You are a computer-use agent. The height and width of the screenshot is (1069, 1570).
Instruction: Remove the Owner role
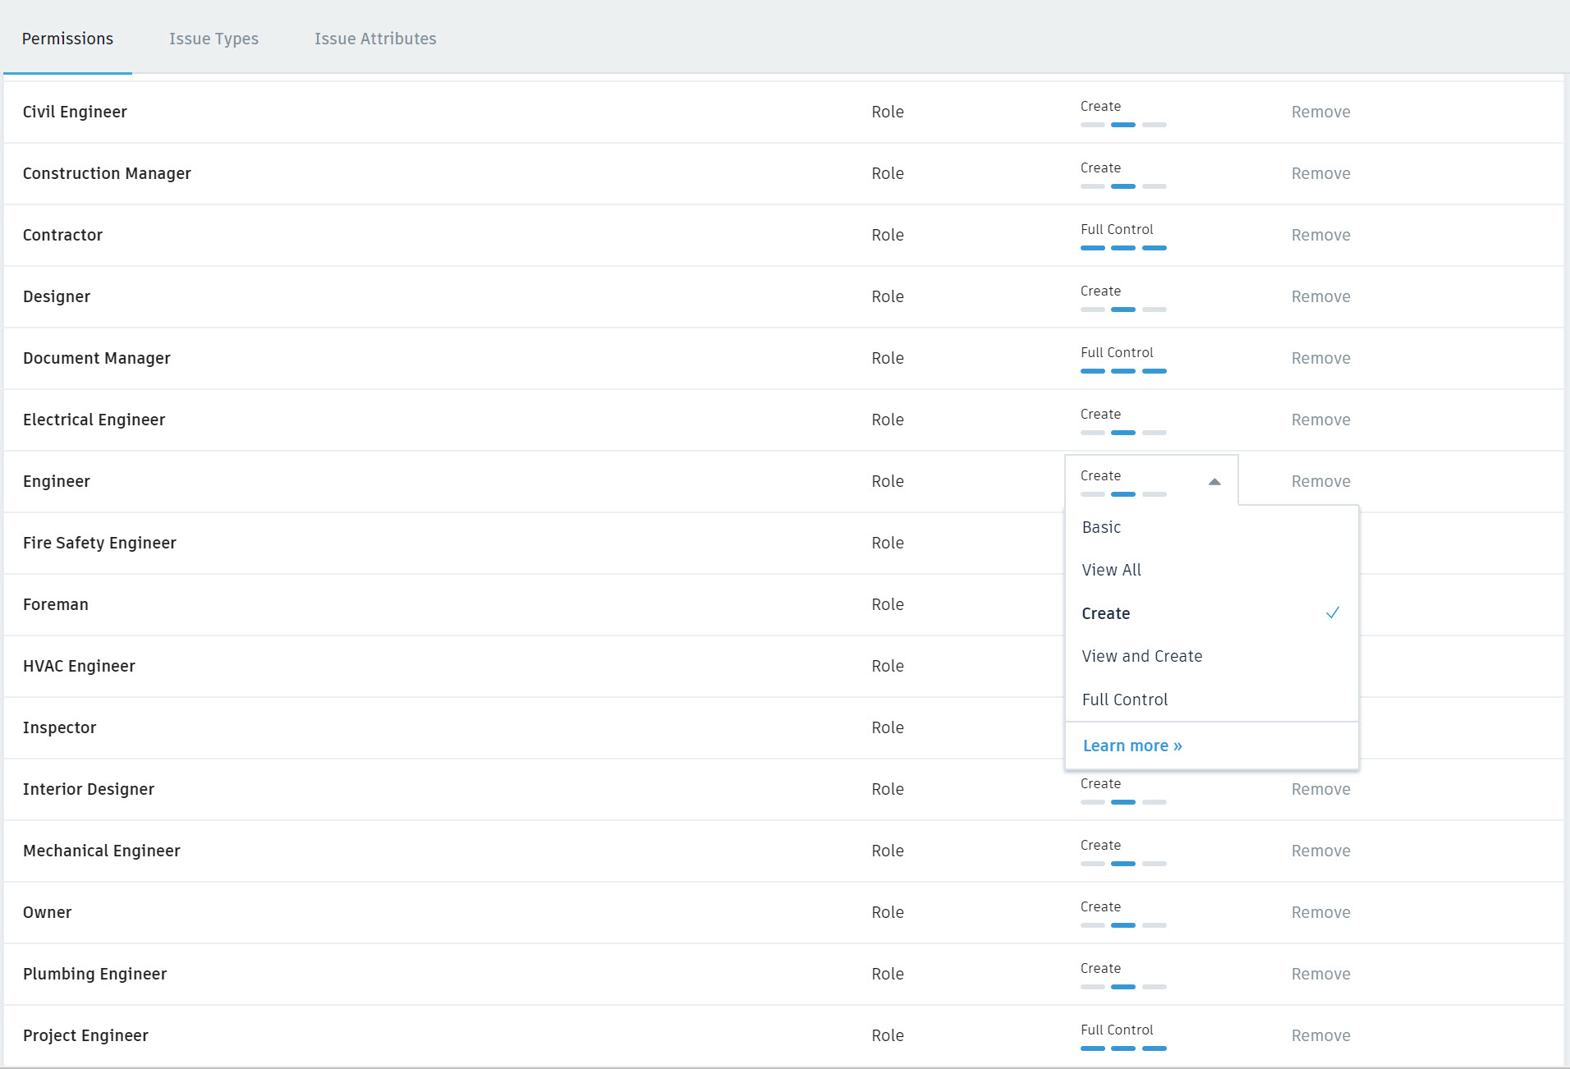[1321, 912]
